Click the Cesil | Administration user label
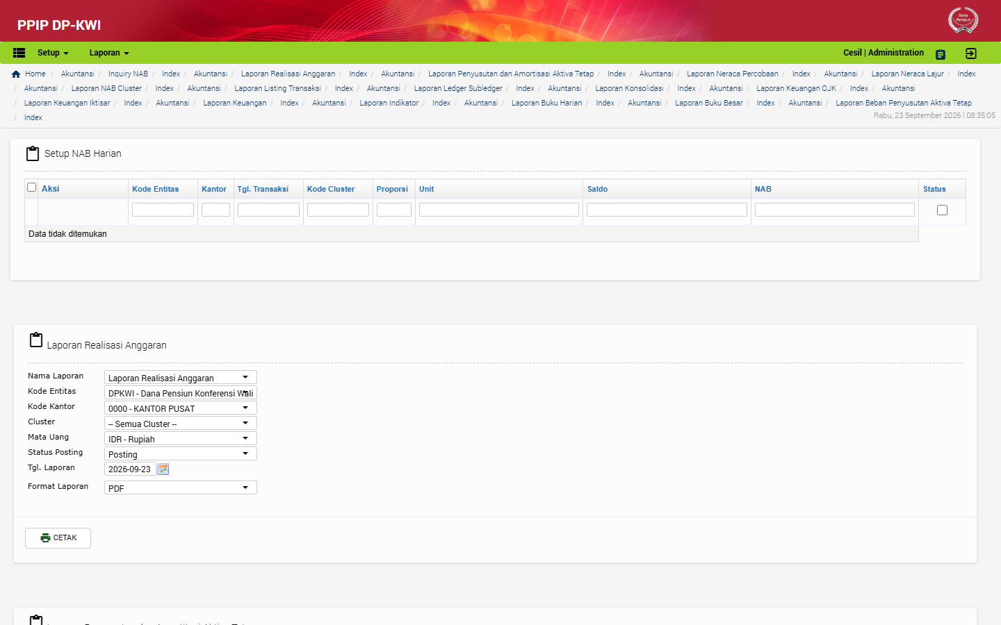Viewport: 1001px width, 625px height. 884,53
